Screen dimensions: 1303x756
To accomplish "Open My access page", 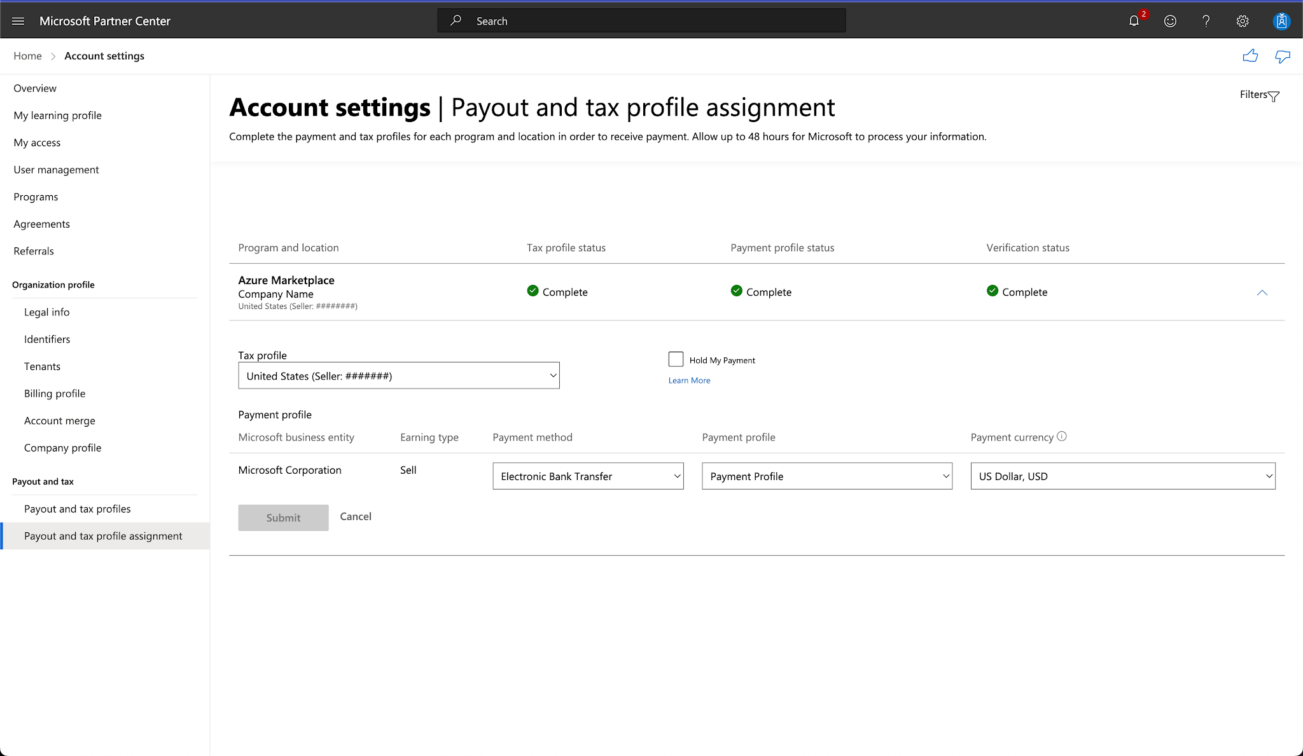I will click(37, 143).
